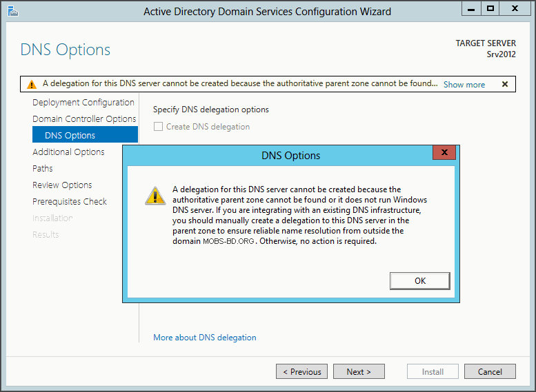
Task: Jump to Review Options step
Action: click(62, 185)
